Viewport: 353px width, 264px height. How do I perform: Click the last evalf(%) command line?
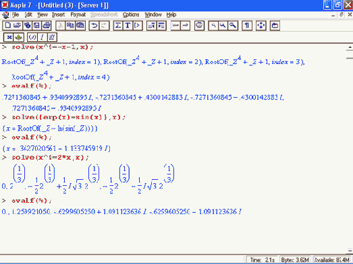[31, 201]
